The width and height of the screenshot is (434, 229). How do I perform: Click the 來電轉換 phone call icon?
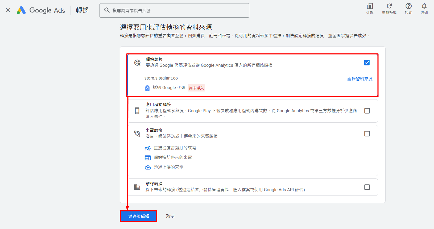[x=137, y=134]
